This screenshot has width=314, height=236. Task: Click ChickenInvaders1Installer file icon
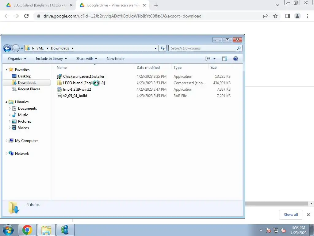click(x=59, y=76)
